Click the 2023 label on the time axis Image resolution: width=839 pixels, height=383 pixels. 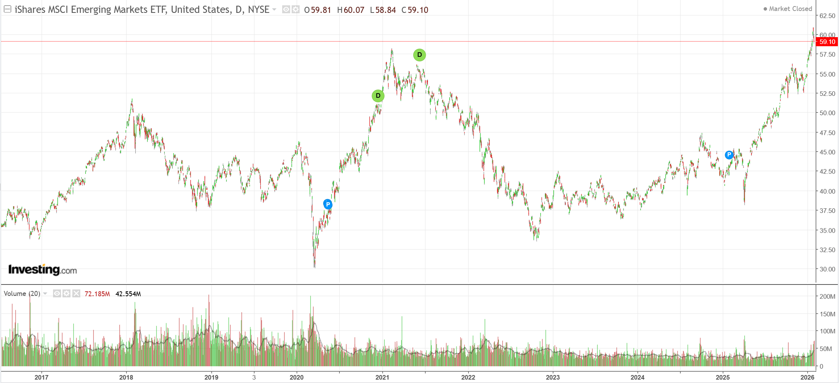click(553, 377)
